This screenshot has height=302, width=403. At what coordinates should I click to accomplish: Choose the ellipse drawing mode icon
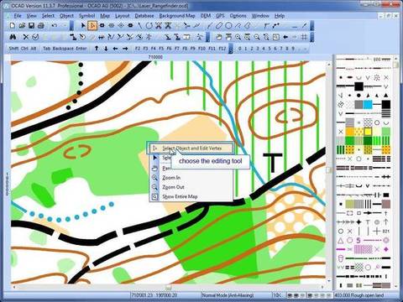228,26
